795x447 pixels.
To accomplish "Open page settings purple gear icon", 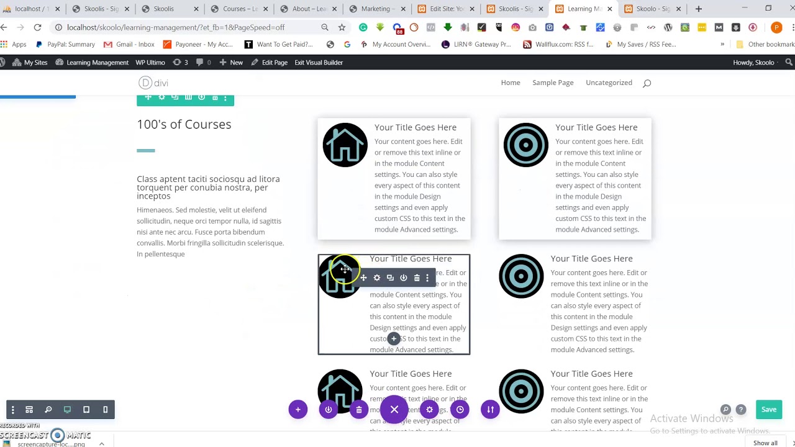I will pyautogui.click(x=429, y=410).
